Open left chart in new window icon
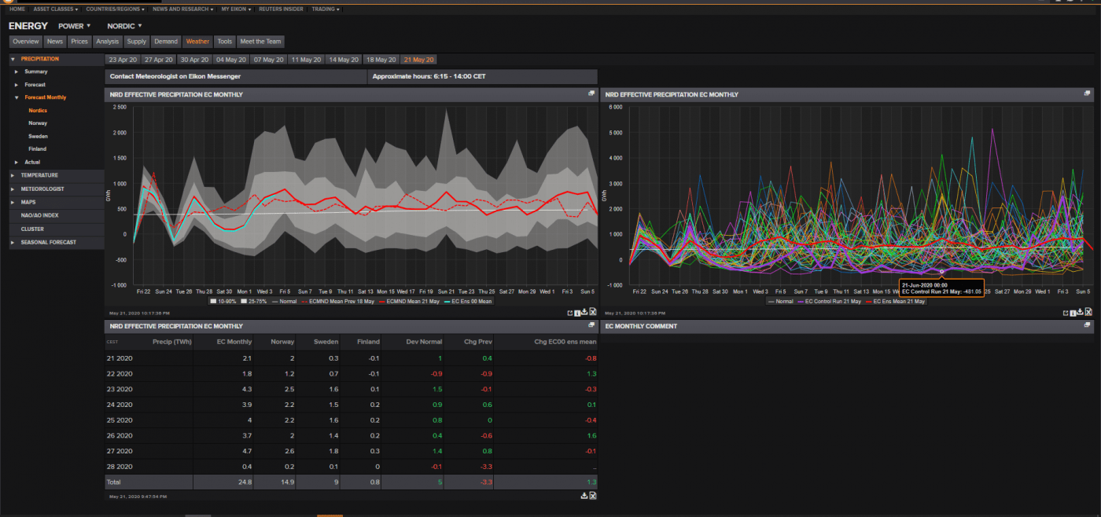 (x=570, y=312)
